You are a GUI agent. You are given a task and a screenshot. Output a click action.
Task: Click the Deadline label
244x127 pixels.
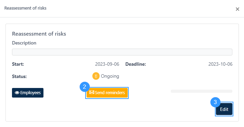[136, 64]
